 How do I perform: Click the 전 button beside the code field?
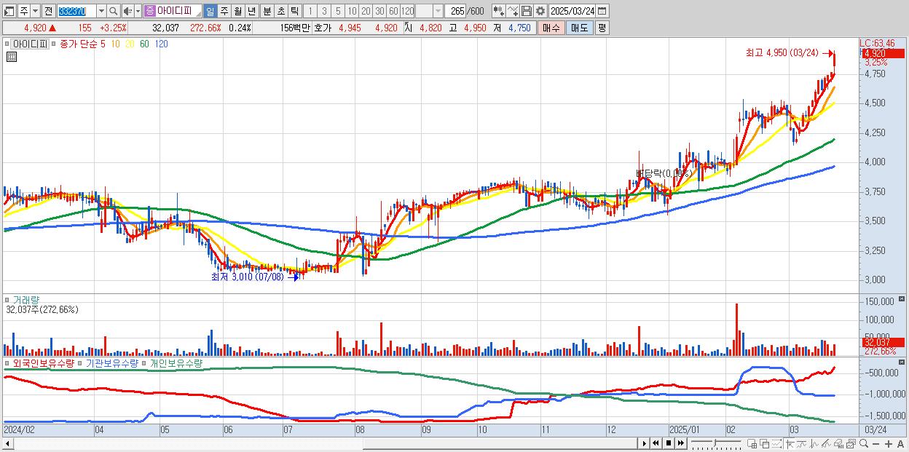coord(48,11)
